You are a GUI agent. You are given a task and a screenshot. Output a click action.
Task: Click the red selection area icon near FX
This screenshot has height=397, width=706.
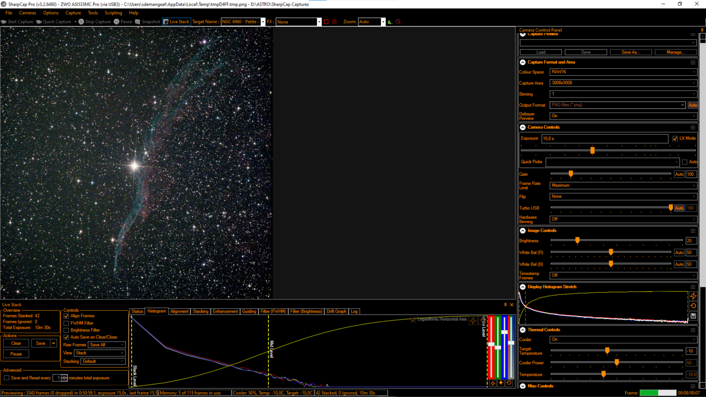(x=327, y=22)
